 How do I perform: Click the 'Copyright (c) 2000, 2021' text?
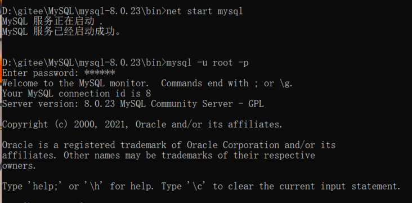coord(64,124)
